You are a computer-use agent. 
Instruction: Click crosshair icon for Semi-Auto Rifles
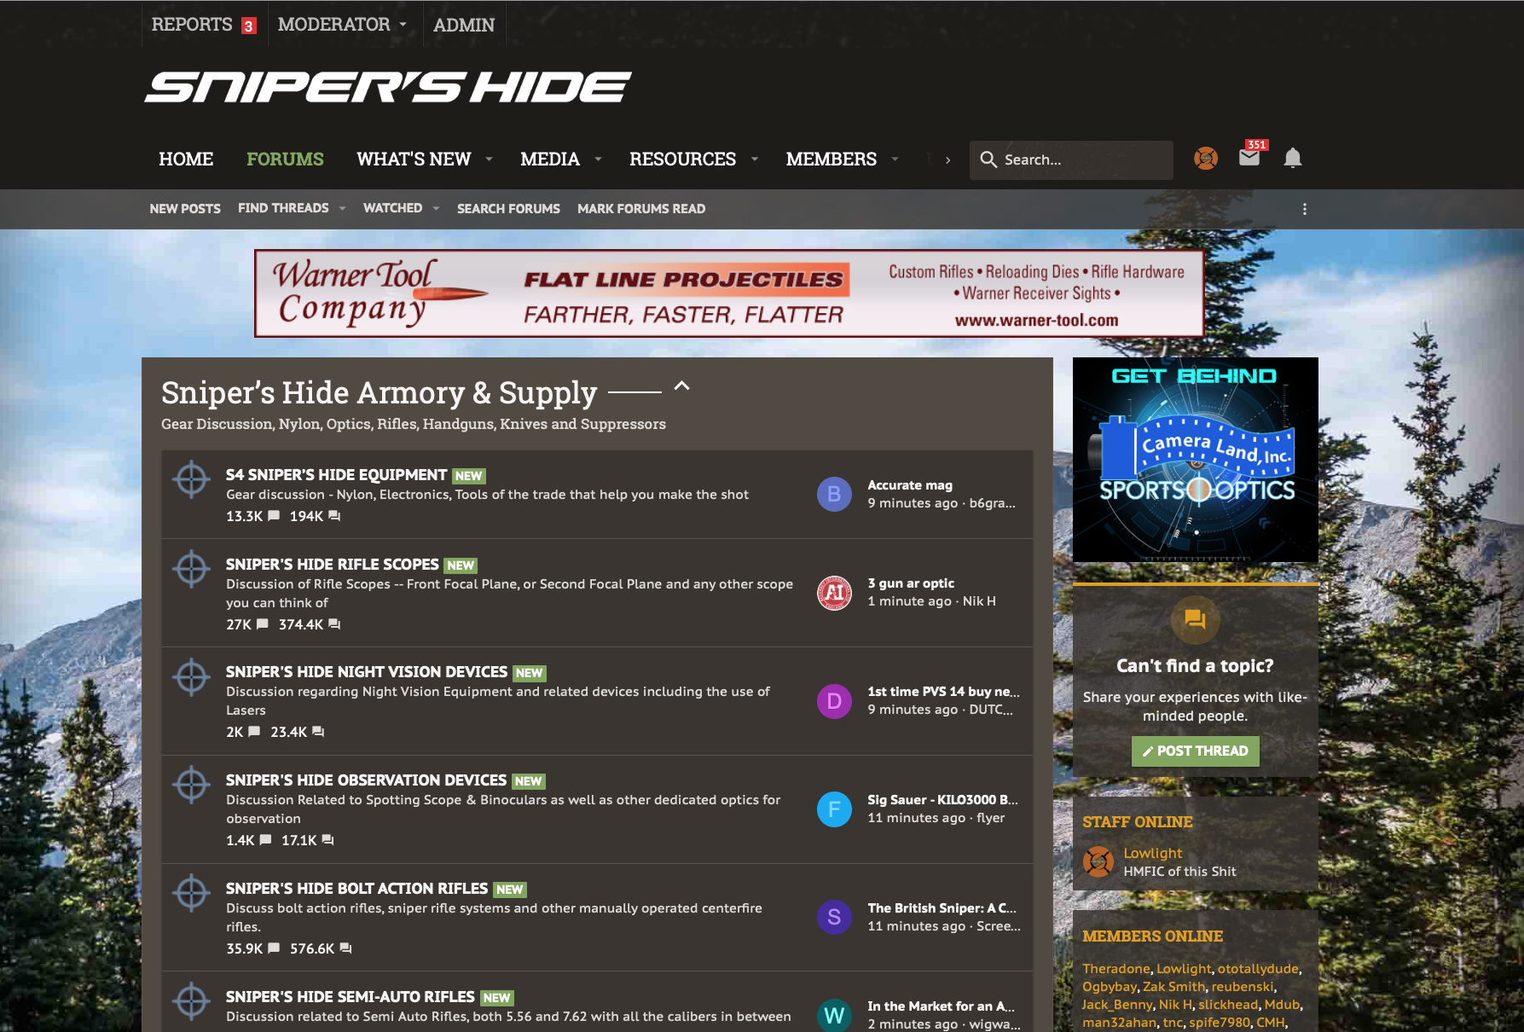(x=192, y=1001)
